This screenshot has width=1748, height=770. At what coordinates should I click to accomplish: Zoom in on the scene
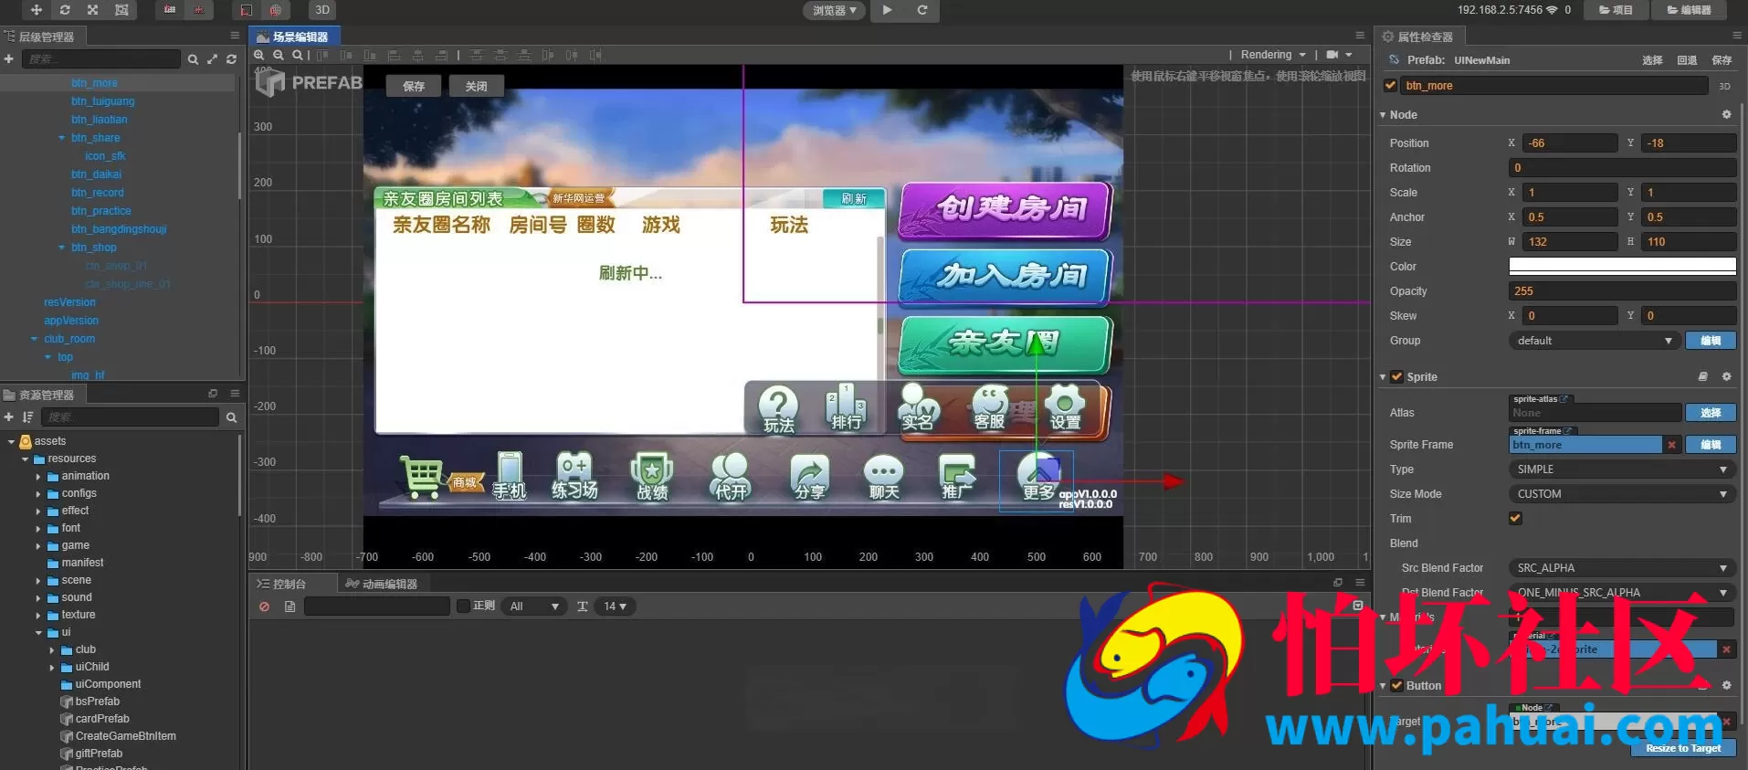tap(259, 55)
